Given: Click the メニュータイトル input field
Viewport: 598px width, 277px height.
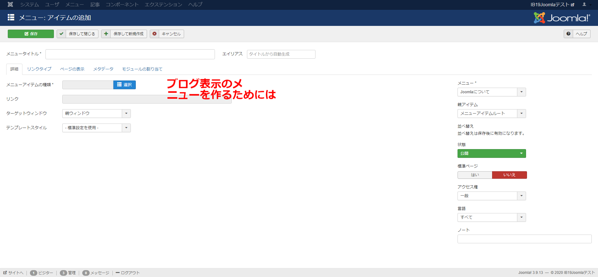Looking at the screenshot, I should click(130, 54).
